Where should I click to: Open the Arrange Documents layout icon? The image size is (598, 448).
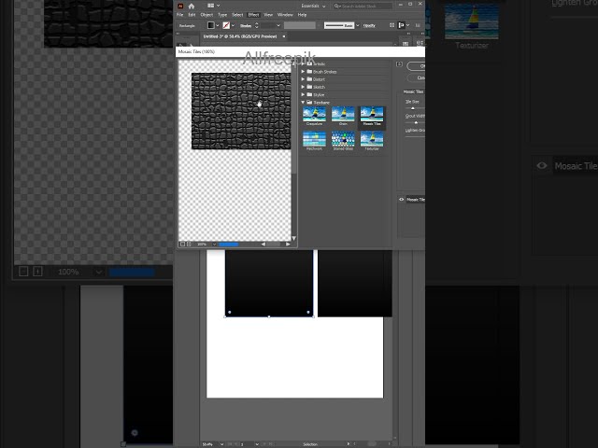coord(213,6)
